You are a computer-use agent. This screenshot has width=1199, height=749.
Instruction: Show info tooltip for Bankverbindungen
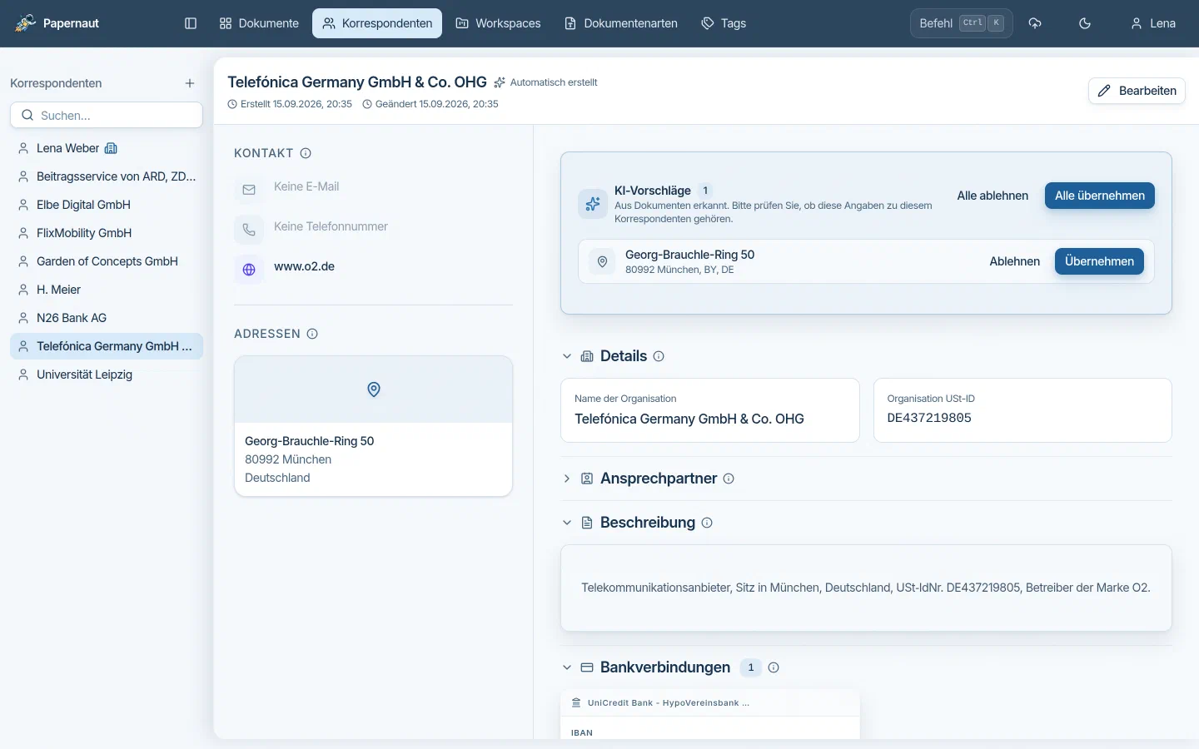(774, 667)
